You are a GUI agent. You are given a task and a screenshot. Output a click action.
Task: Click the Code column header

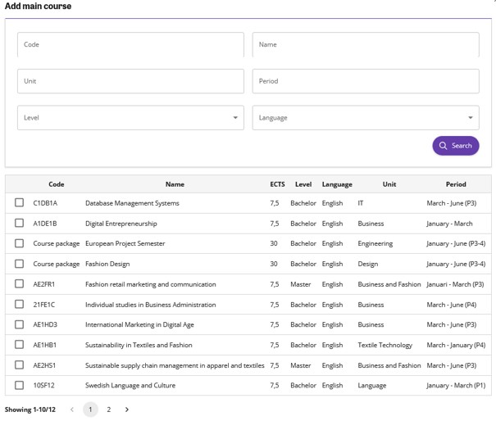click(57, 184)
